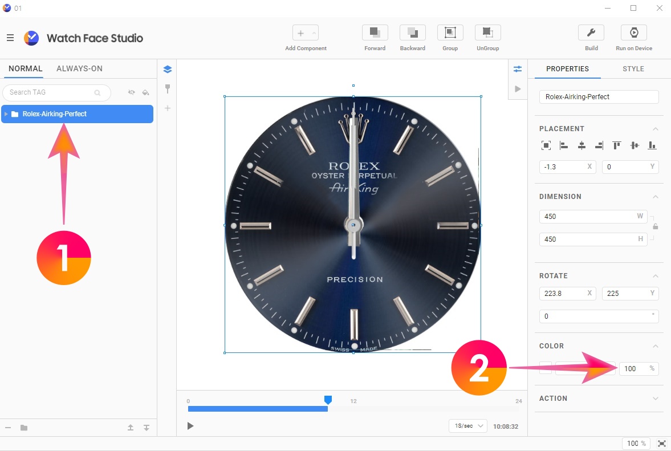Click the rotation angle field
671x451 pixels.
599,316
